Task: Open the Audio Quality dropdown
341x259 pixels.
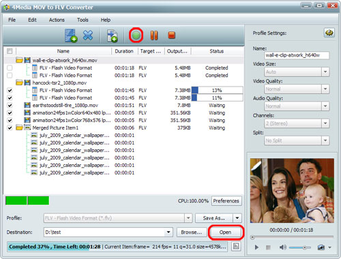Action: coord(325,106)
